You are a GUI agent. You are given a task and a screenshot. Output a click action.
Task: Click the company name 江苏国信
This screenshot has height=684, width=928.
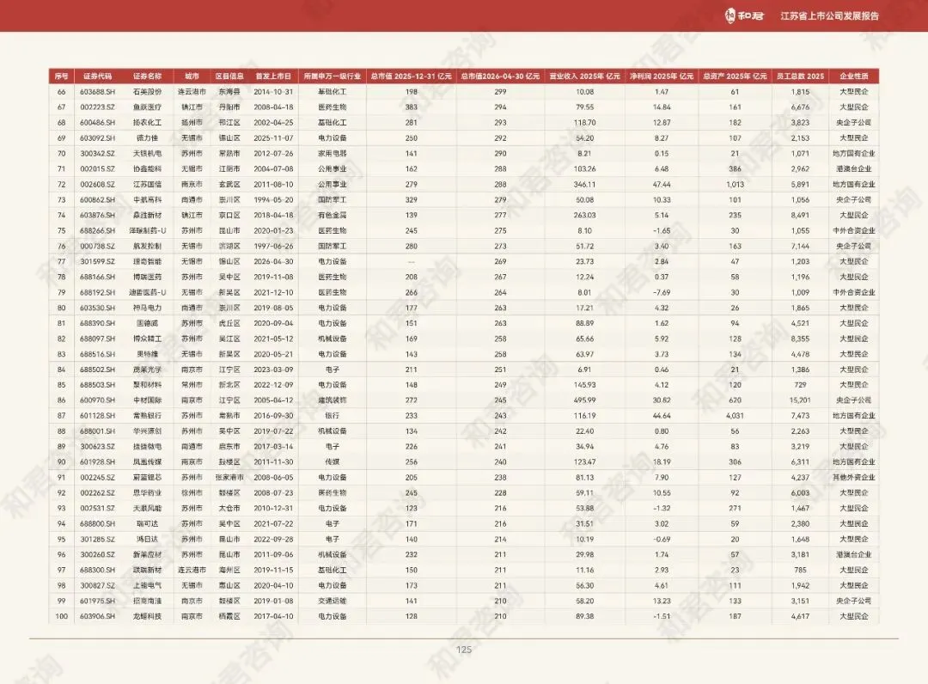coord(148,185)
